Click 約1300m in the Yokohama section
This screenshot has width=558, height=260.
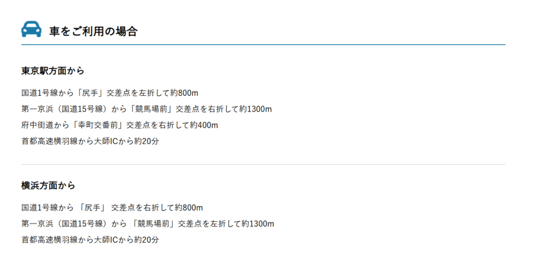[x=257, y=224]
